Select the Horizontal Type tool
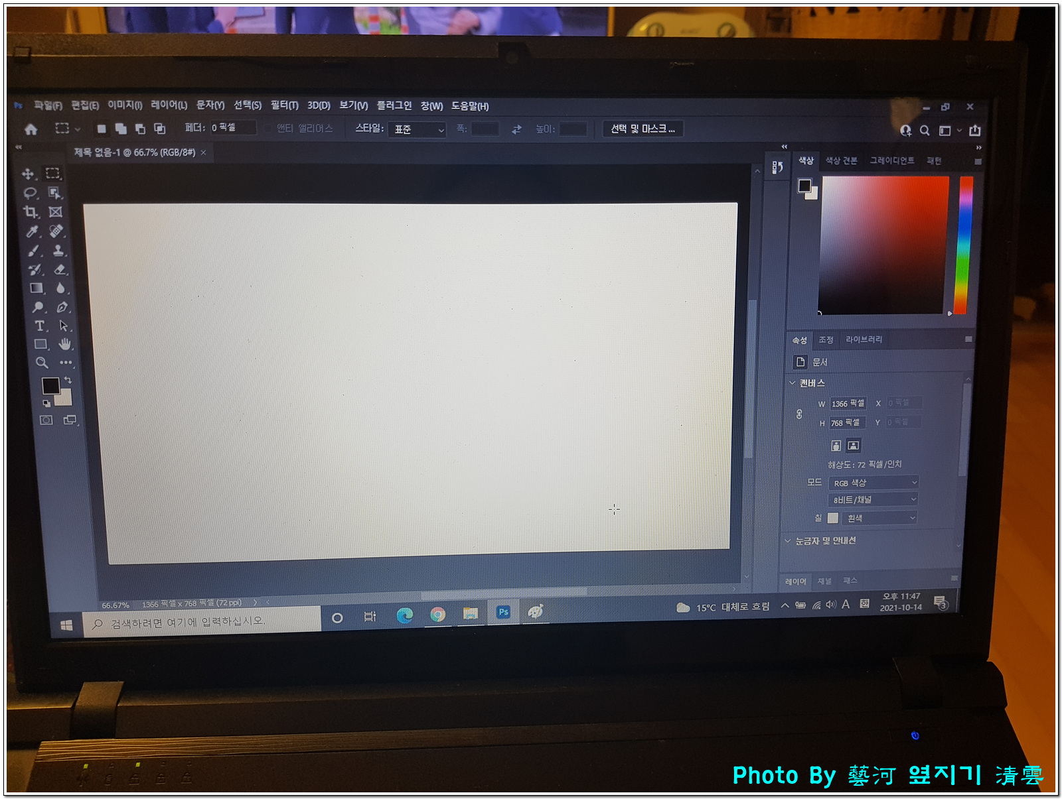This screenshot has height=799, width=1062. 40,326
